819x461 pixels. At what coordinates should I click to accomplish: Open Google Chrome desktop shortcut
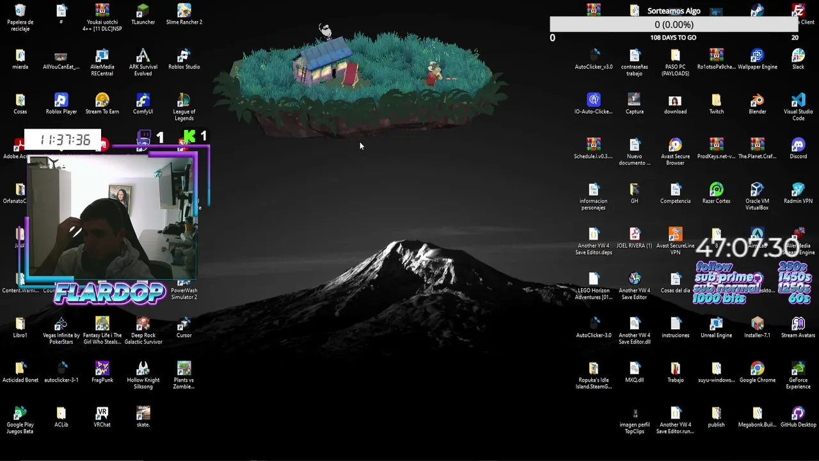[x=757, y=369]
